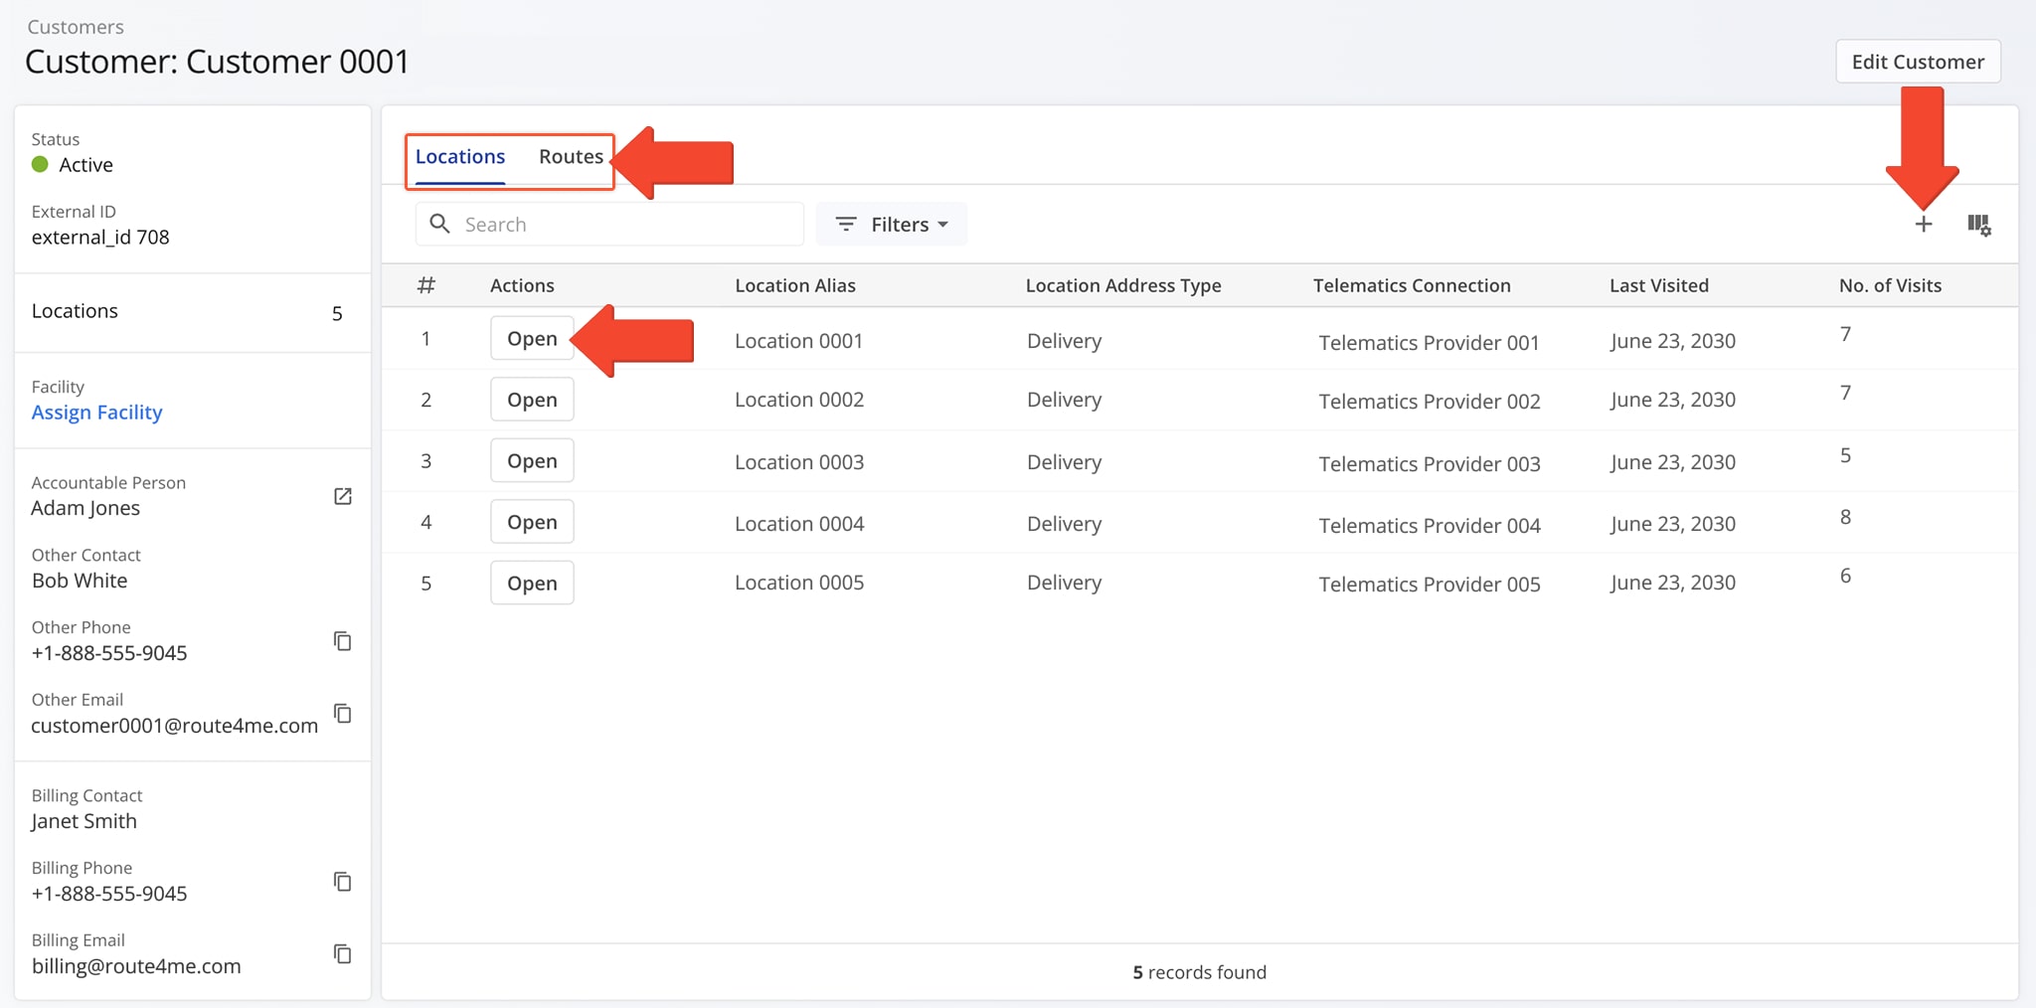
Task: Copy the Billing Phone using its copy icon
Action: coord(342,882)
